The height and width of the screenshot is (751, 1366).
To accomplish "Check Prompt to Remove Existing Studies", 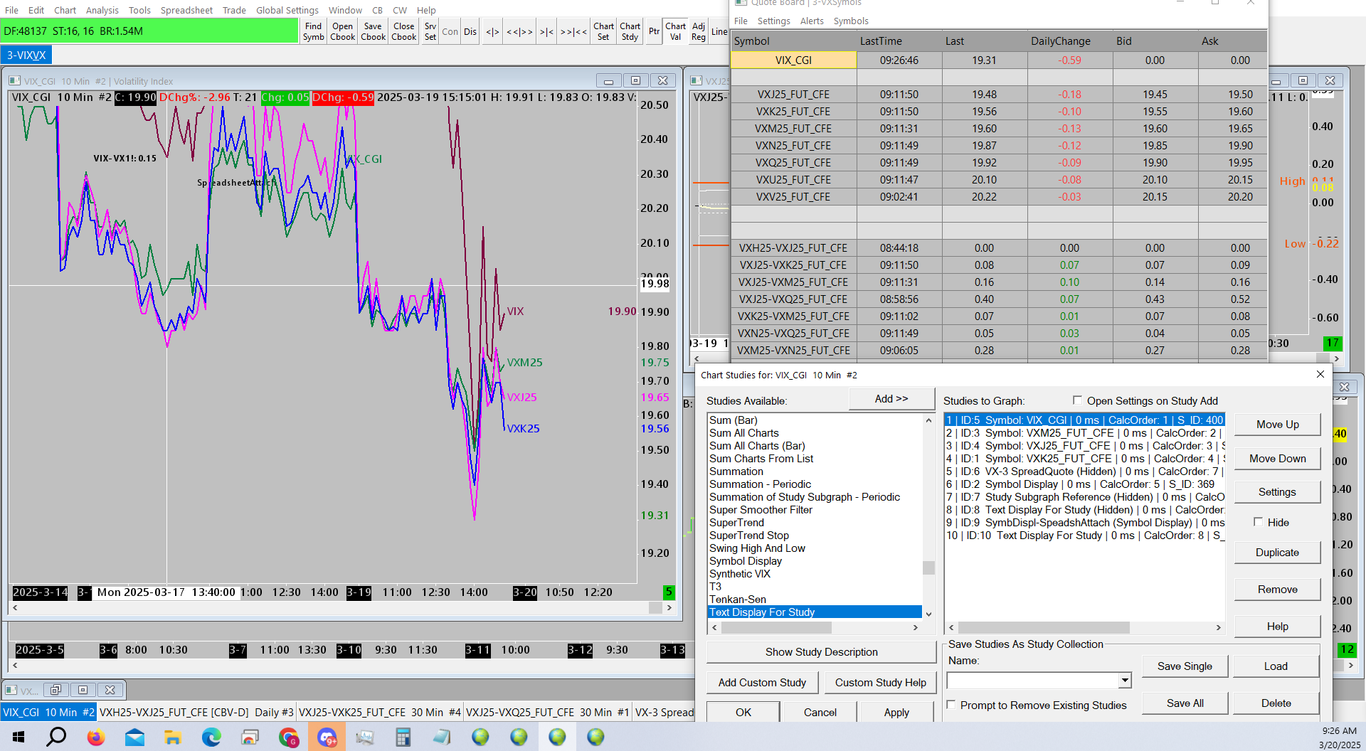I will (951, 705).
